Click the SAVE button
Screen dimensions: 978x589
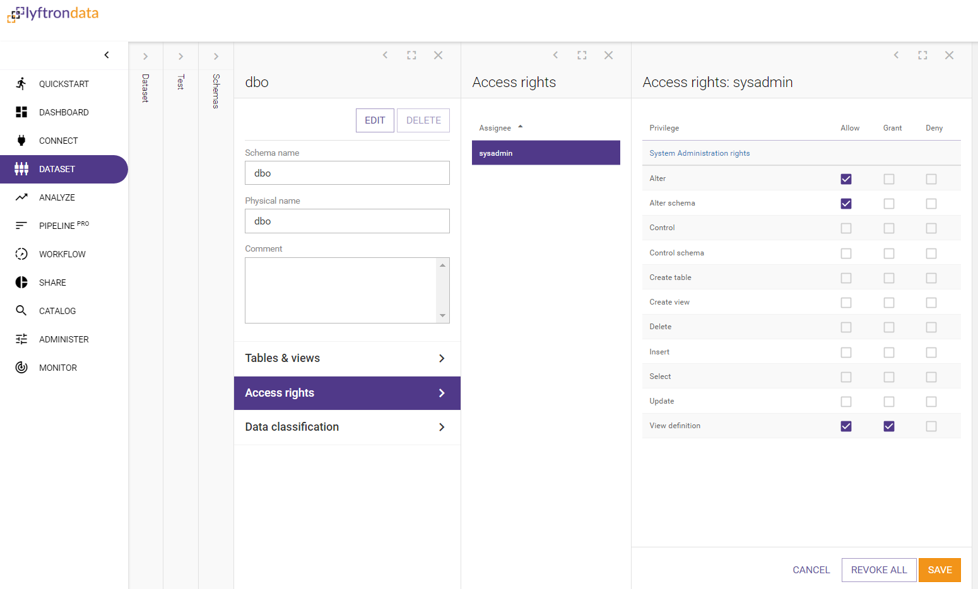point(940,570)
